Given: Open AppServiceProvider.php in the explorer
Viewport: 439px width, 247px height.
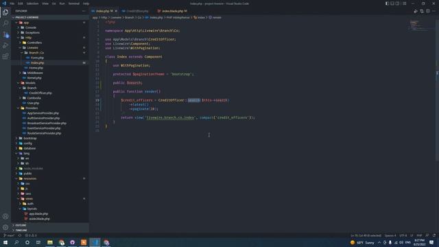Looking at the screenshot, I should click(43, 113).
